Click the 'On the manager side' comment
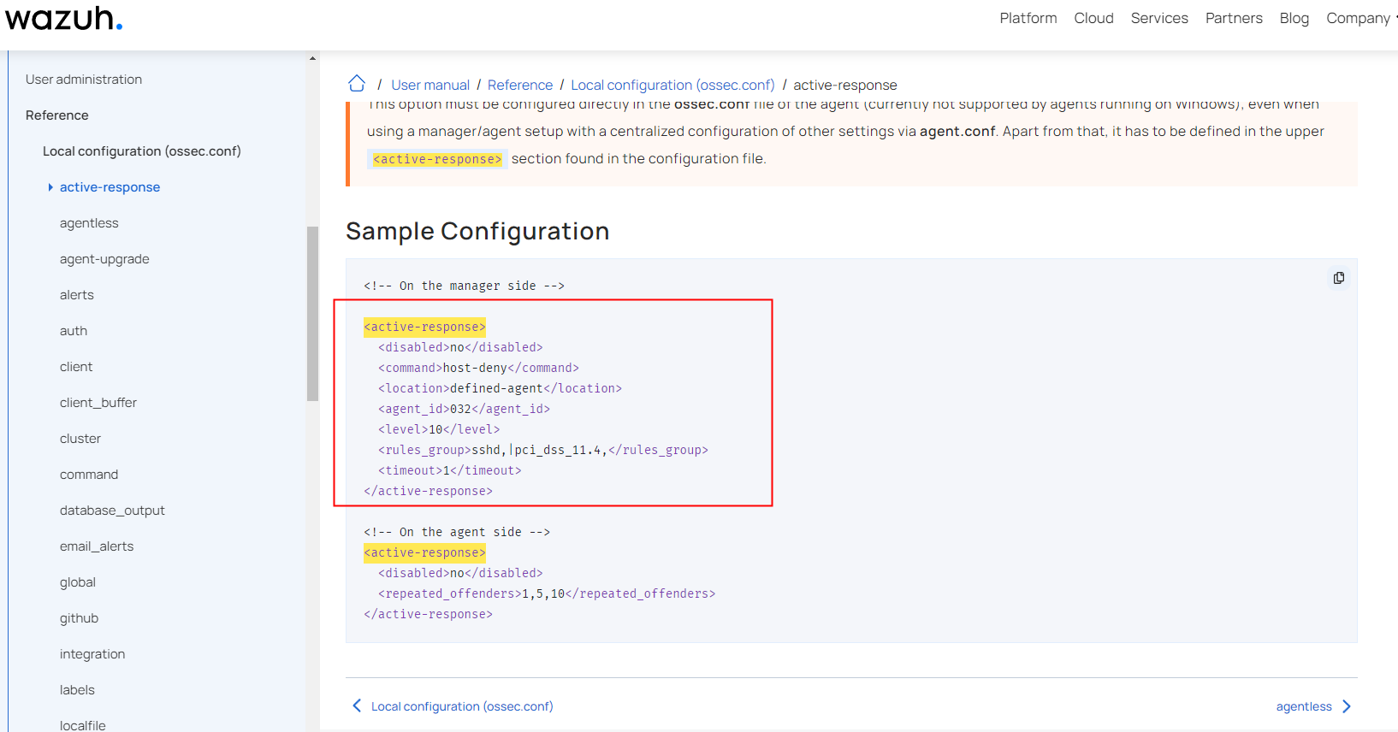The image size is (1398, 732). tap(464, 286)
